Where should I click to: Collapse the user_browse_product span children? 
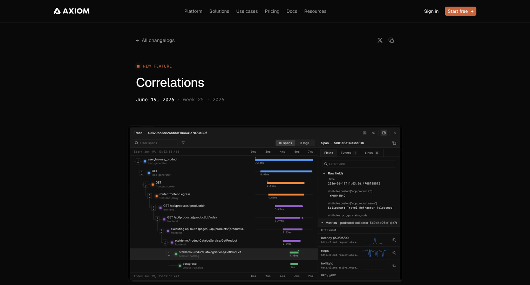[x=138, y=161]
